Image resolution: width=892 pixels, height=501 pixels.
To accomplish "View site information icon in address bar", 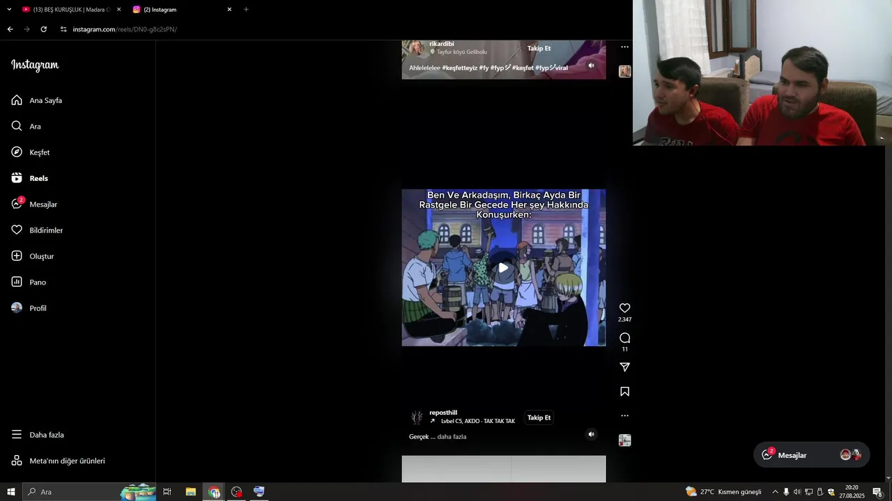I will [x=63, y=29].
